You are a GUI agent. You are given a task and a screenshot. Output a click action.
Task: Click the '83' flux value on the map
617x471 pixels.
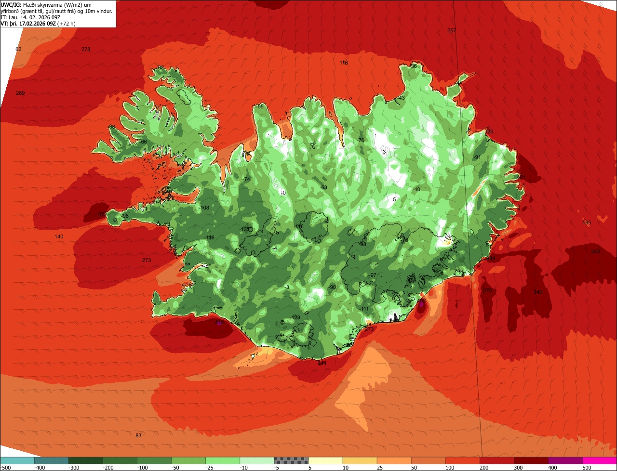138,435
